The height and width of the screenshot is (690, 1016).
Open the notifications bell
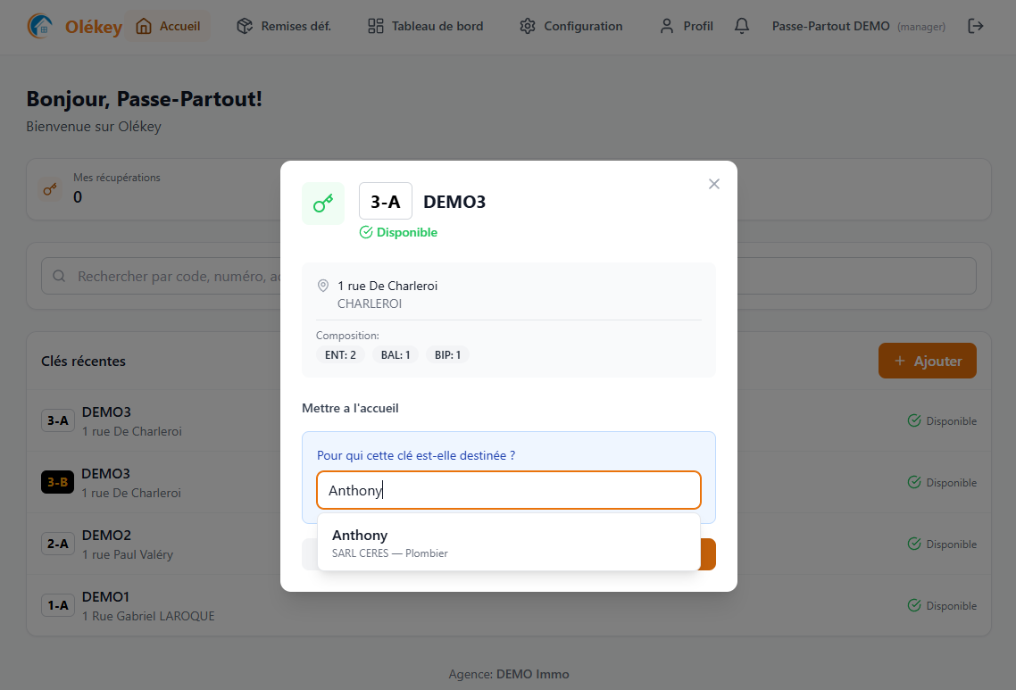[741, 27]
